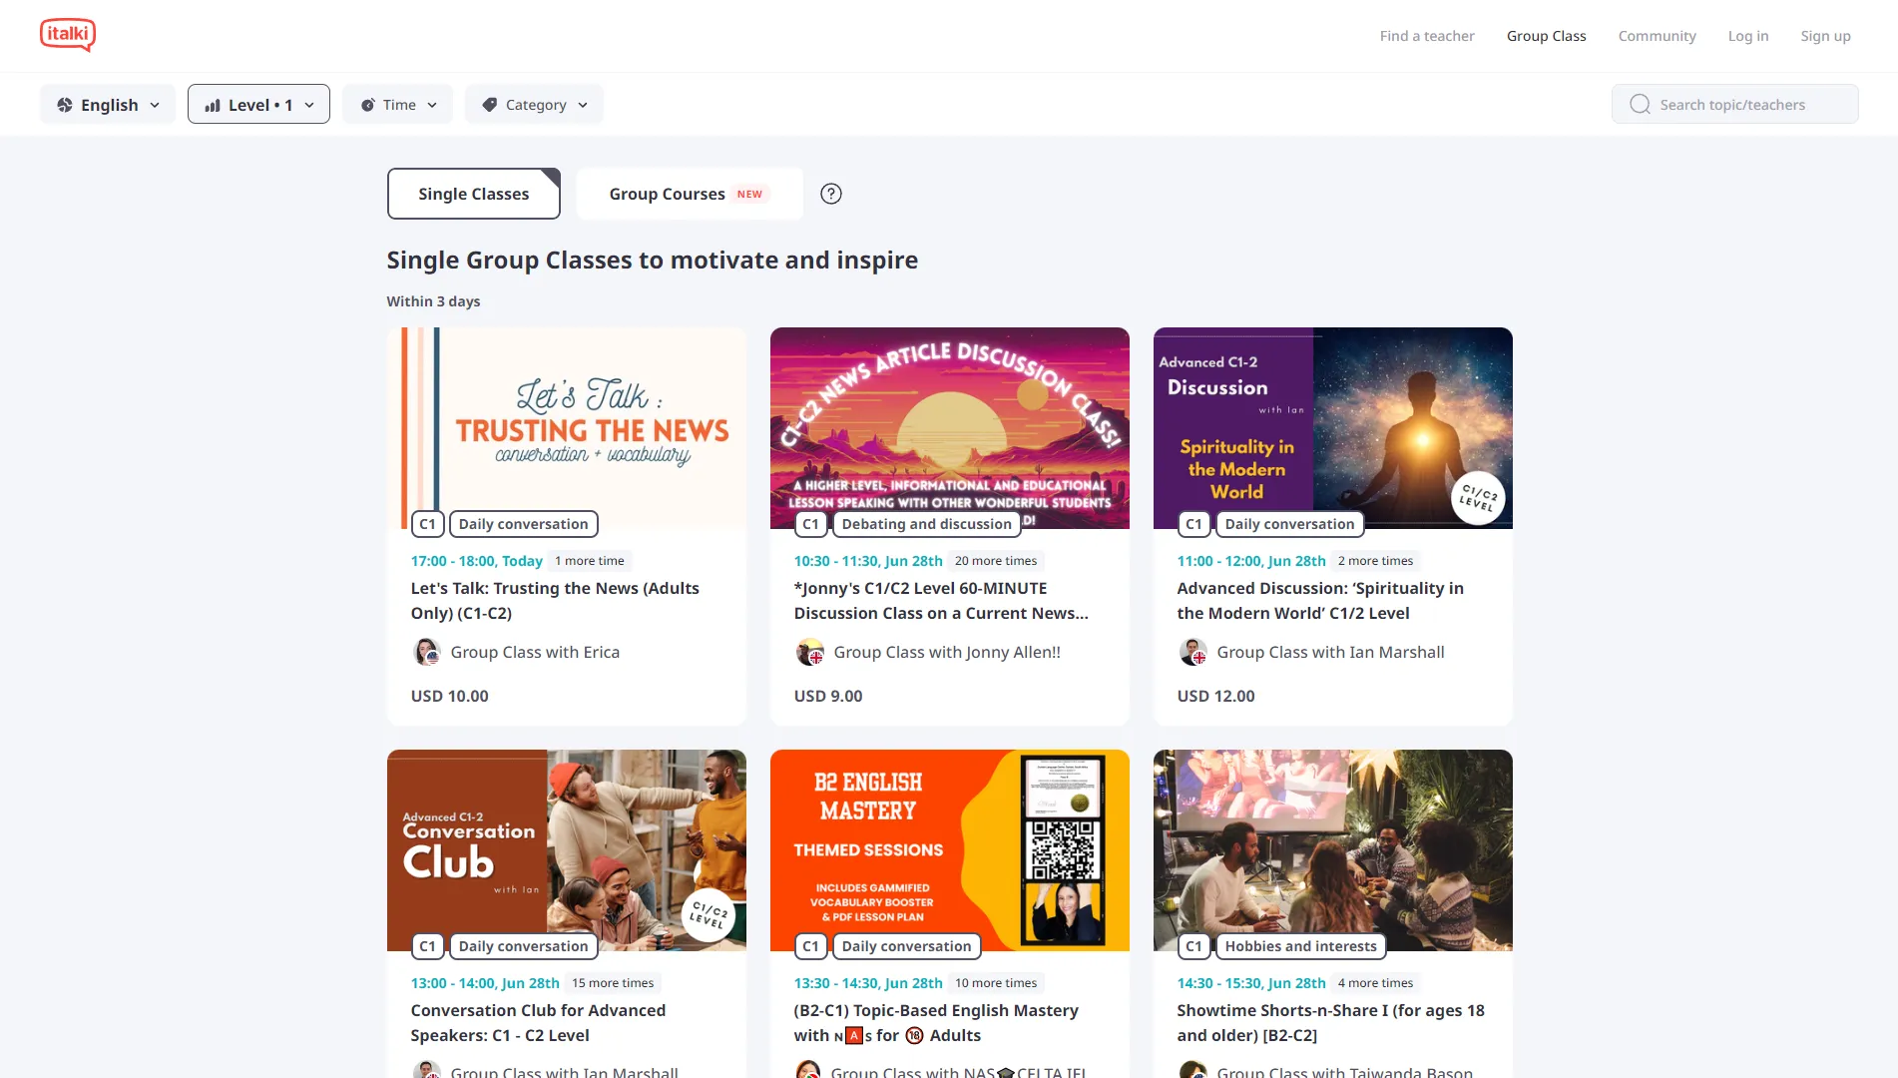The width and height of the screenshot is (1898, 1078).
Task: Click 'Daily conversation' tag on Erica's class
Action: point(524,524)
